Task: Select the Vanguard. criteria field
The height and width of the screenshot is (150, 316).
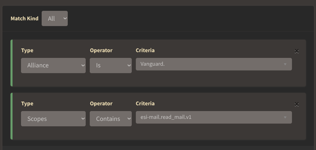Action: 210,64
